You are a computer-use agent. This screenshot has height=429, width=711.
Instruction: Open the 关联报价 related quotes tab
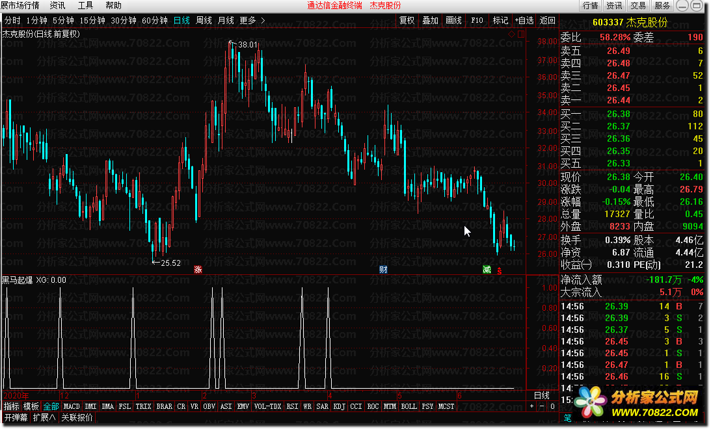(x=77, y=417)
